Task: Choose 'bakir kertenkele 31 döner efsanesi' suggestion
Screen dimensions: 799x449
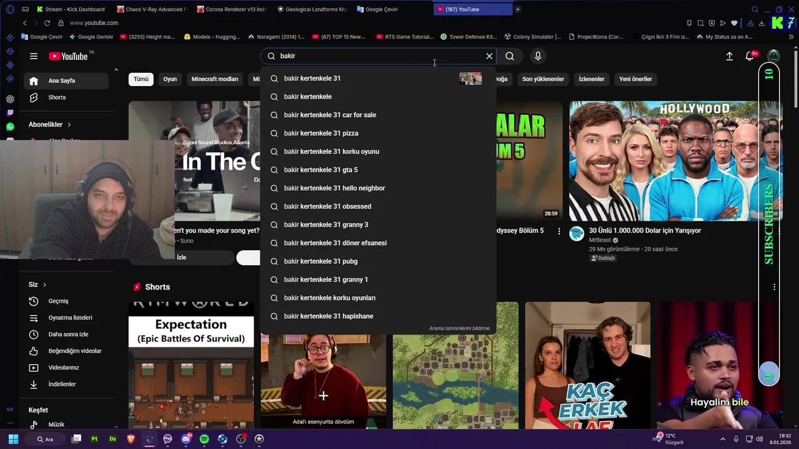Action: [x=378, y=243]
